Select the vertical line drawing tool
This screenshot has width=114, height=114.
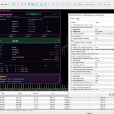click(53, 4)
